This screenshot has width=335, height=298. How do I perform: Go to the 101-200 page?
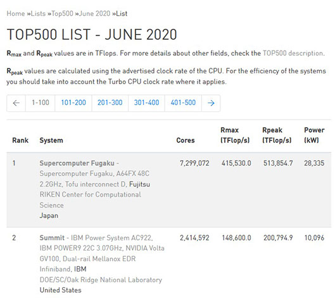coord(73,103)
